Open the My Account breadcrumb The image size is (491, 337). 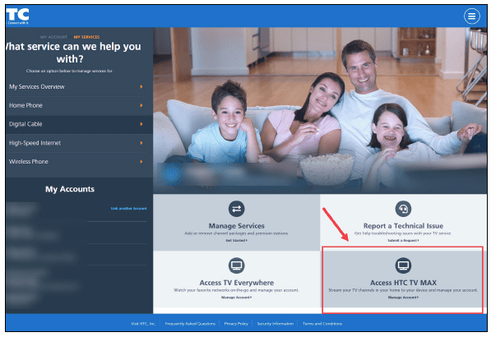pyautogui.click(x=53, y=37)
